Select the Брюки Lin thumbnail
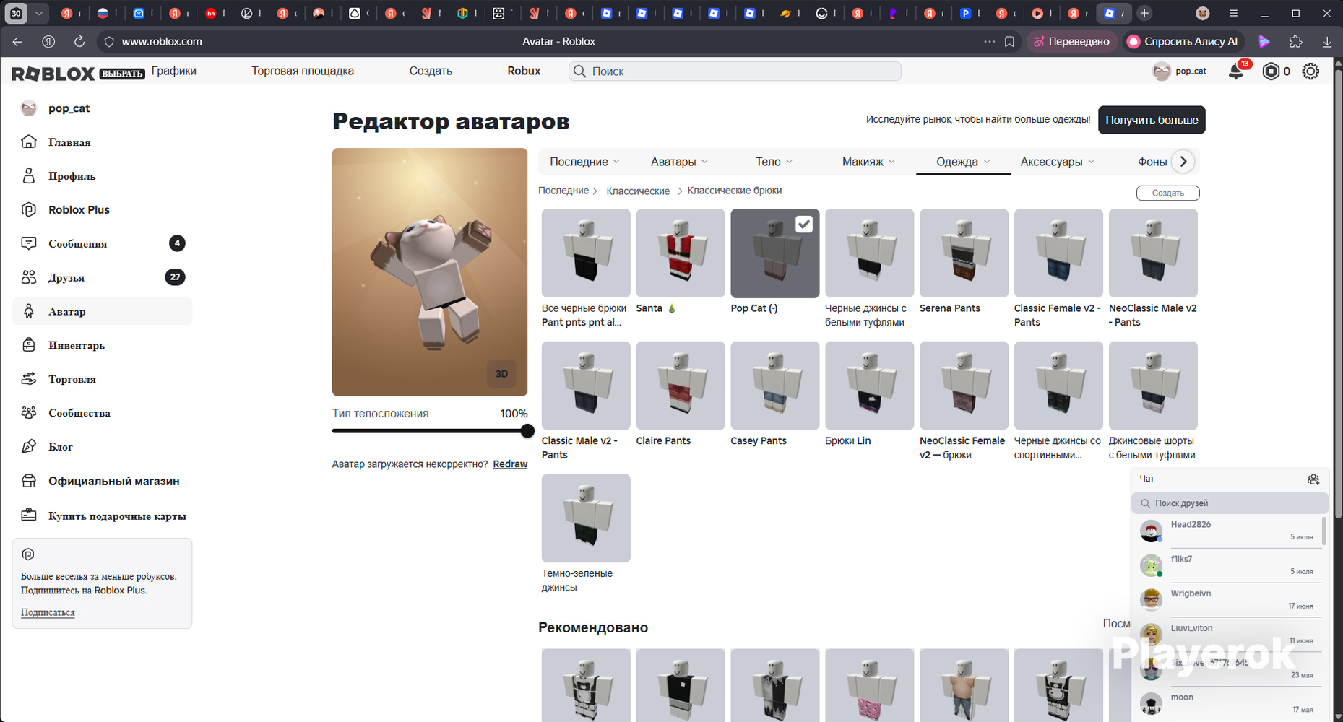Screen dimensions: 1343x722 [x=870, y=386]
